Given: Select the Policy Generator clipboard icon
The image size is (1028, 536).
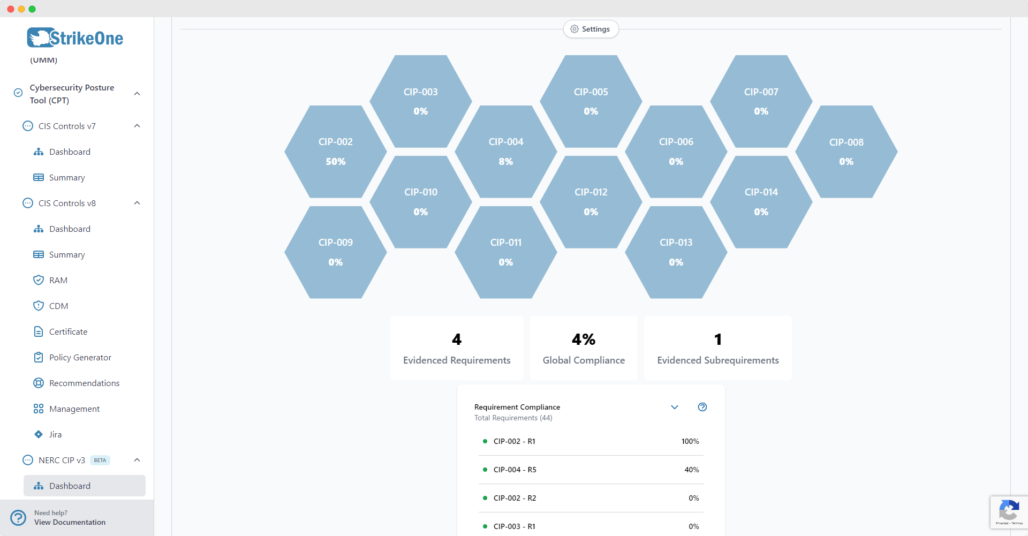Looking at the screenshot, I should point(39,357).
